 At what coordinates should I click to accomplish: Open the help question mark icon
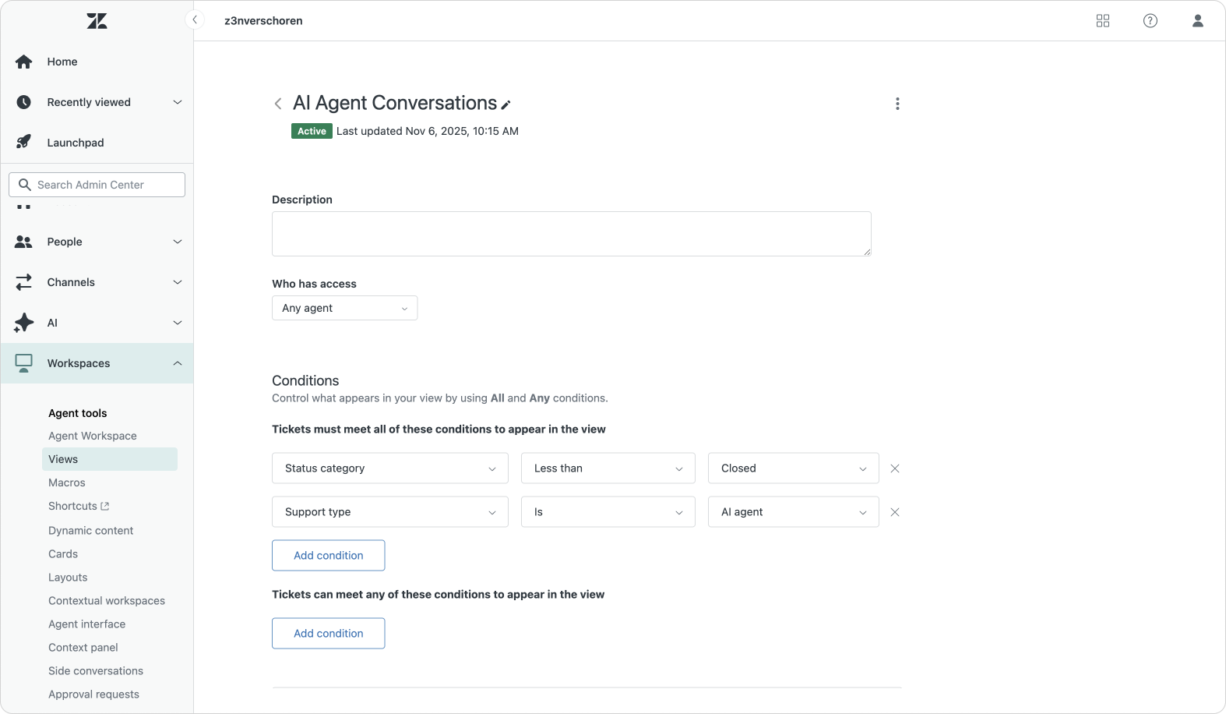[1150, 21]
